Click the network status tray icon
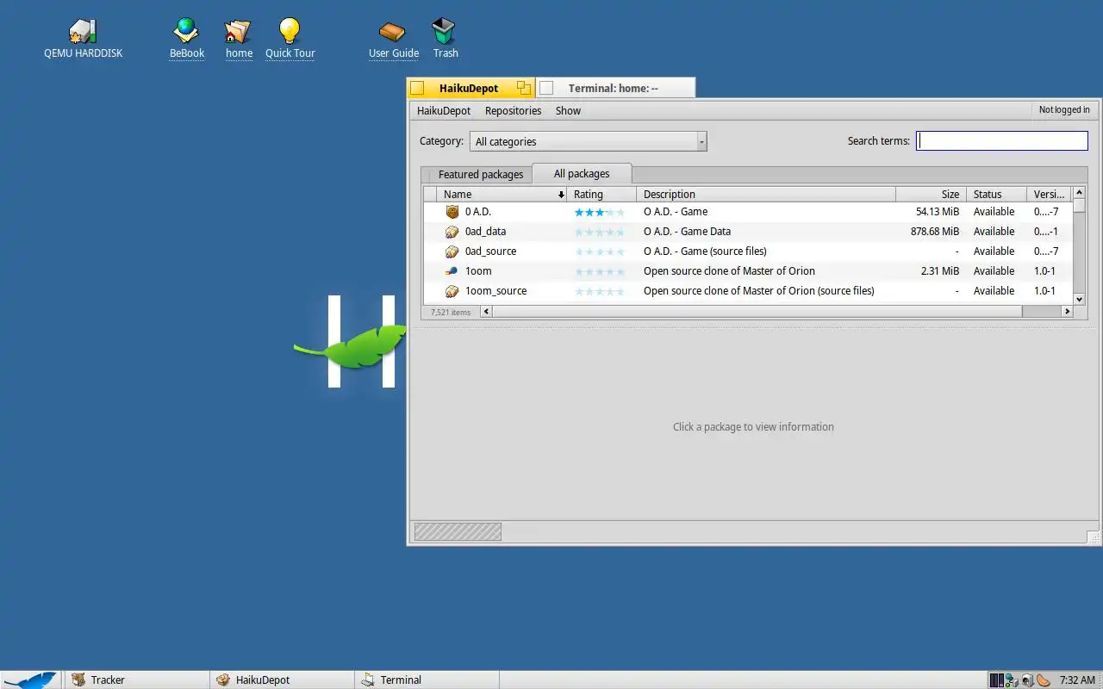The width and height of the screenshot is (1103, 689). click(1013, 680)
